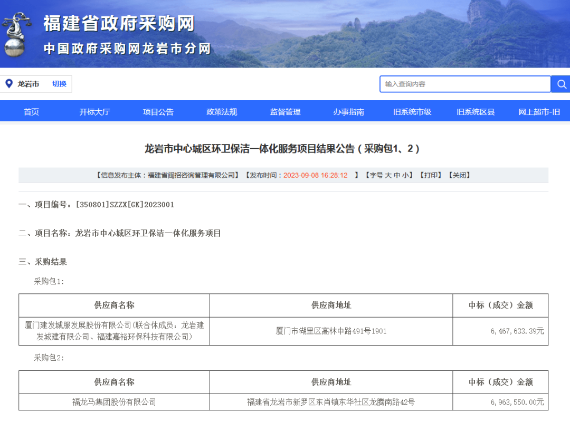This screenshot has width=570, height=421.
Task: Click 供应商地址 header in 采购包2 table
Action: point(331,382)
